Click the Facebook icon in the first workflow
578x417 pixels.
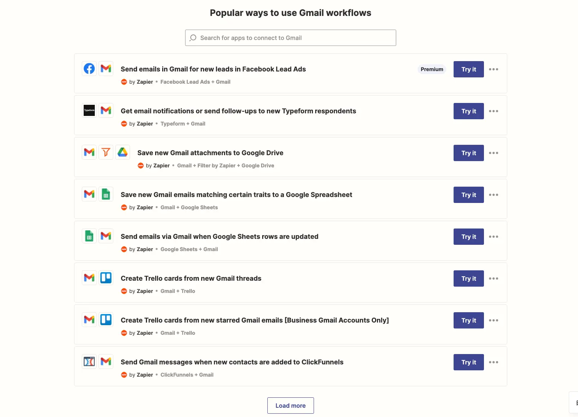click(x=89, y=69)
